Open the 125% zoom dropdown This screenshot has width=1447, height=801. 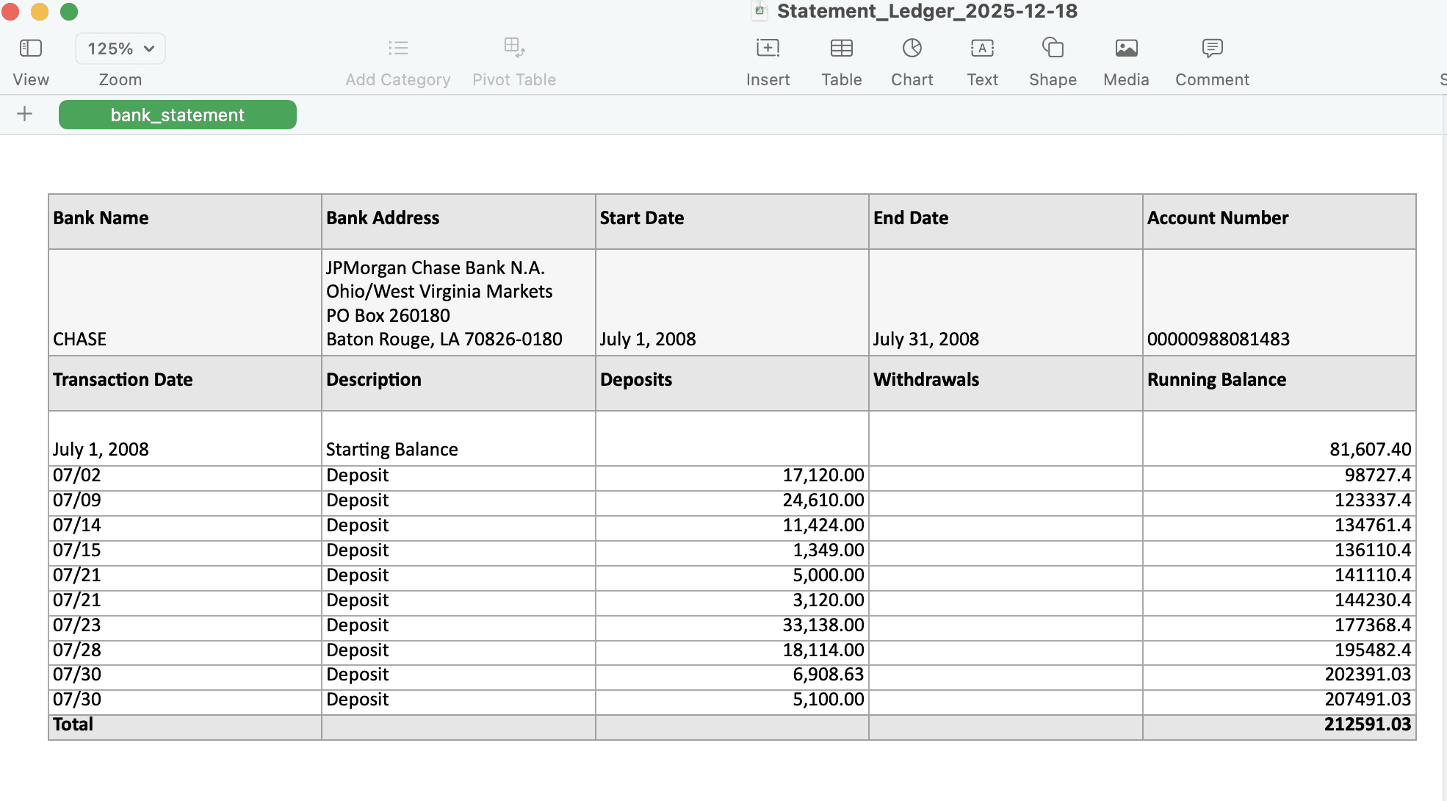point(120,48)
